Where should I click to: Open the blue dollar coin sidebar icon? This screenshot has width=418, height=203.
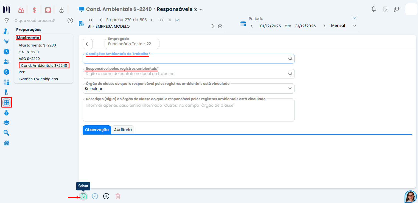[6, 72]
